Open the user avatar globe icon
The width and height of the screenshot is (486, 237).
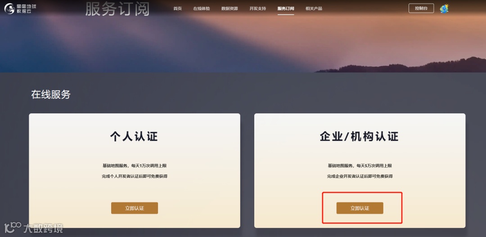(x=444, y=9)
